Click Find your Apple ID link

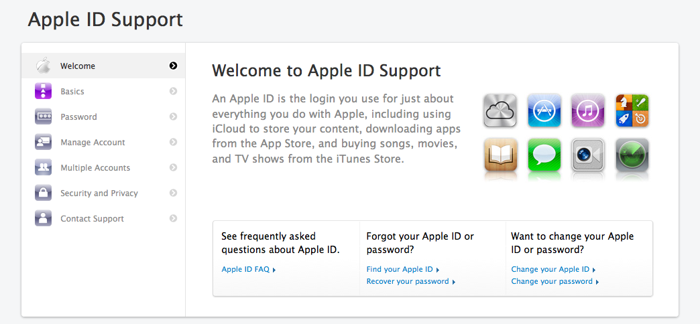pyautogui.click(x=403, y=269)
